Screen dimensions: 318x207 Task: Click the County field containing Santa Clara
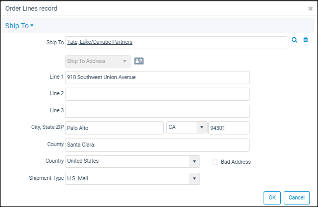coord(157,145)
